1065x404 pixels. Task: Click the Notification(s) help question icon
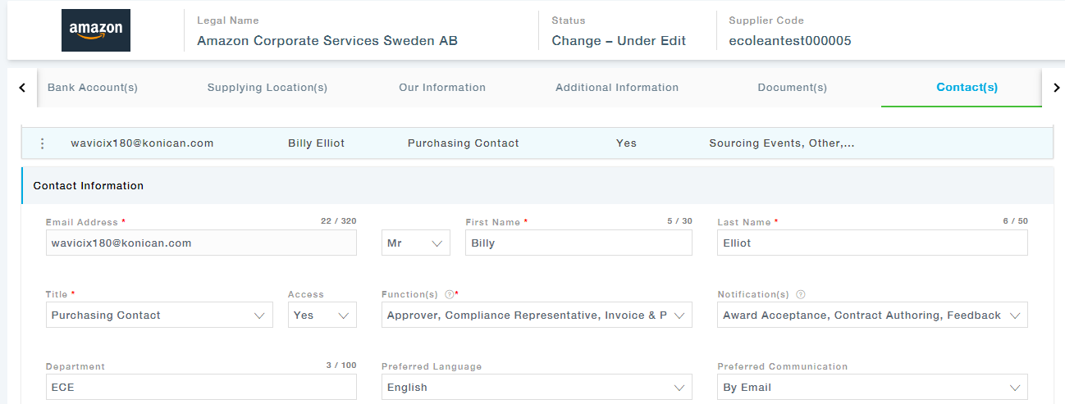tap(800, 294)
